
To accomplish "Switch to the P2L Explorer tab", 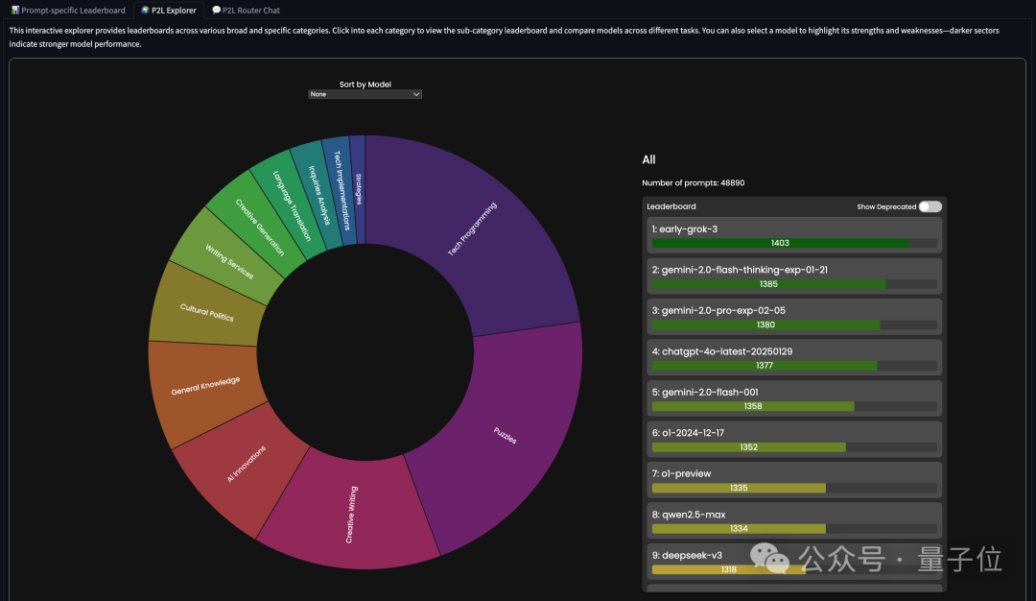I will (x=169, y=10).
